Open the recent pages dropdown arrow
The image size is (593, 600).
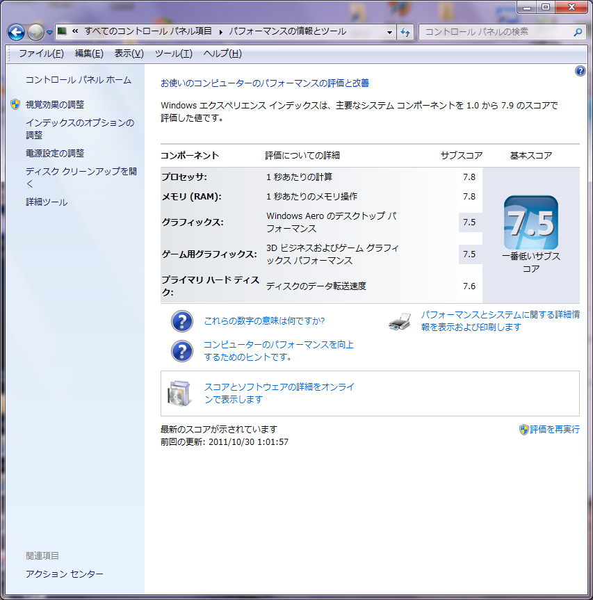[x=49, y=32]
